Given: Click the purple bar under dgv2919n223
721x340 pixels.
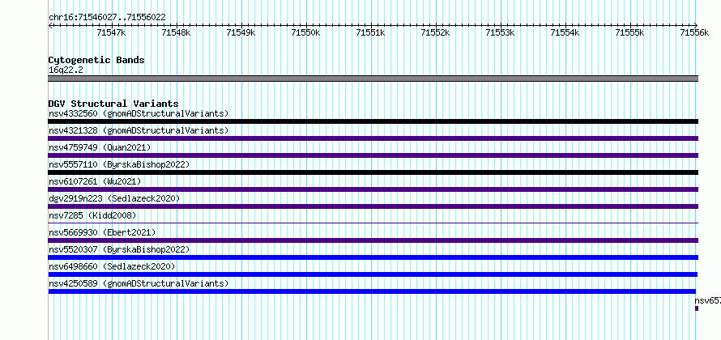Looking at the screenshot, I should pos(373,206).
